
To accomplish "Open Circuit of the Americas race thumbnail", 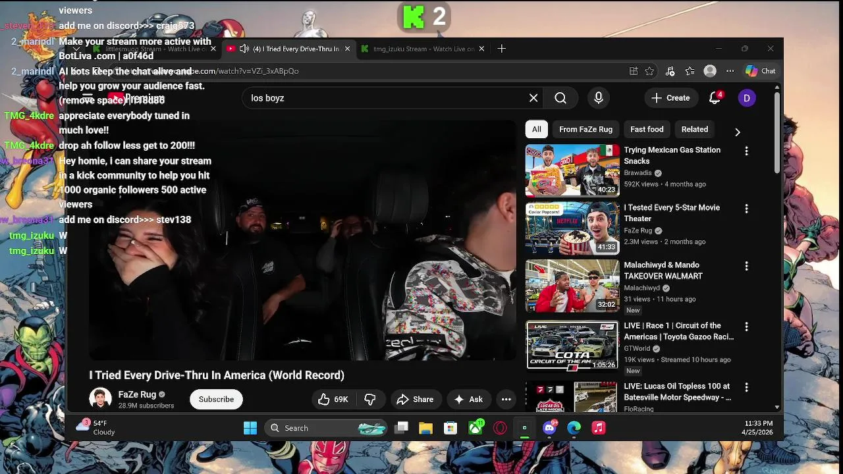I will pyautogui.click(x=572, y=346).
